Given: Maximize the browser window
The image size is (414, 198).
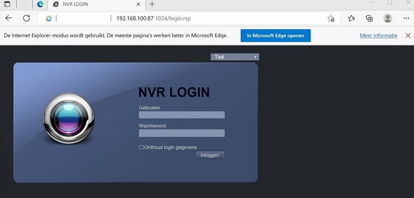Looking at the screenshot, I should [390, 2].
